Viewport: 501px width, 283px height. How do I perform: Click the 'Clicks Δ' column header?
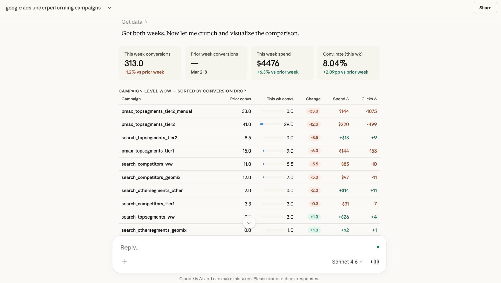click(x=369, y=99)
